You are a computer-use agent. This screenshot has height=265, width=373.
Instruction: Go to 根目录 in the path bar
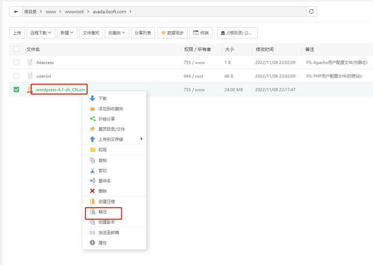coord(30,12)
